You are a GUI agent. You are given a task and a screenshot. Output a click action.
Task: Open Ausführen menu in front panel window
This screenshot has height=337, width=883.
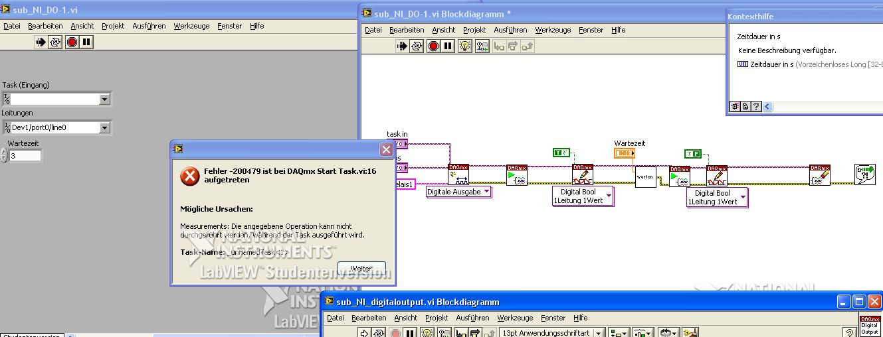point(149,26)
